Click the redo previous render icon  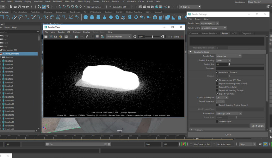click(x=46, y=37)
